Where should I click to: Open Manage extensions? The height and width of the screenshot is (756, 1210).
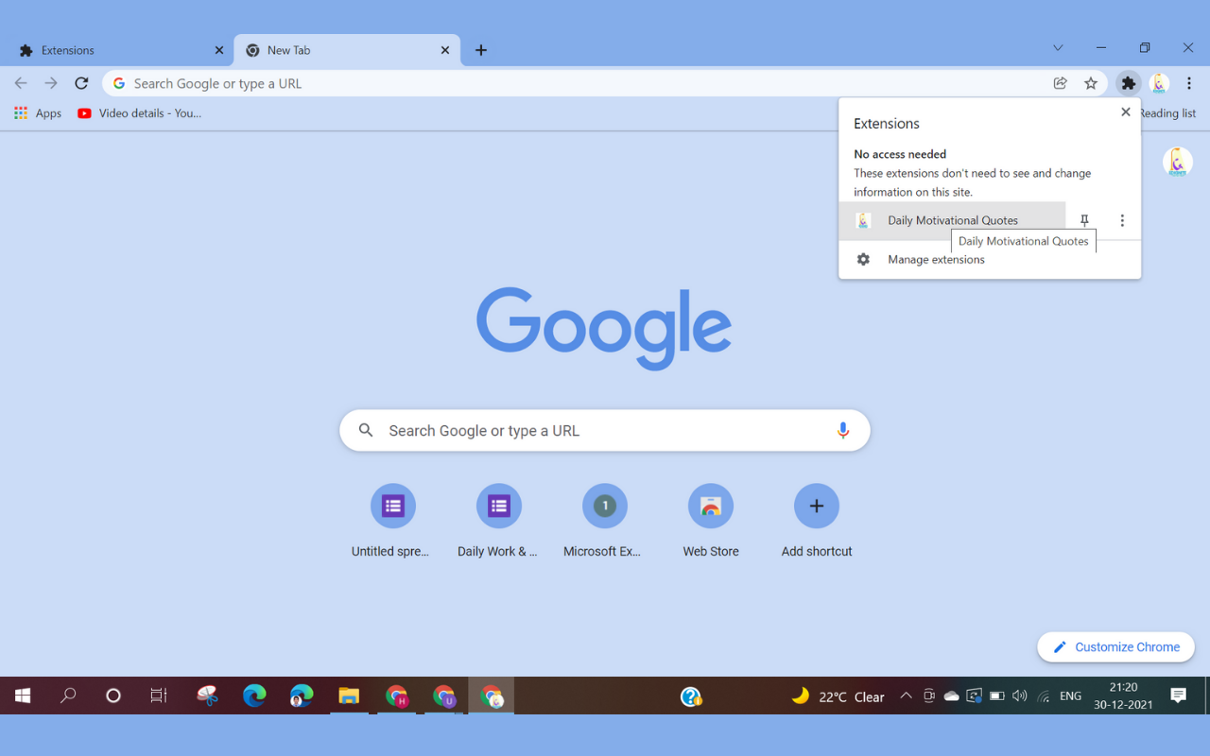click(x=990, y=260)
